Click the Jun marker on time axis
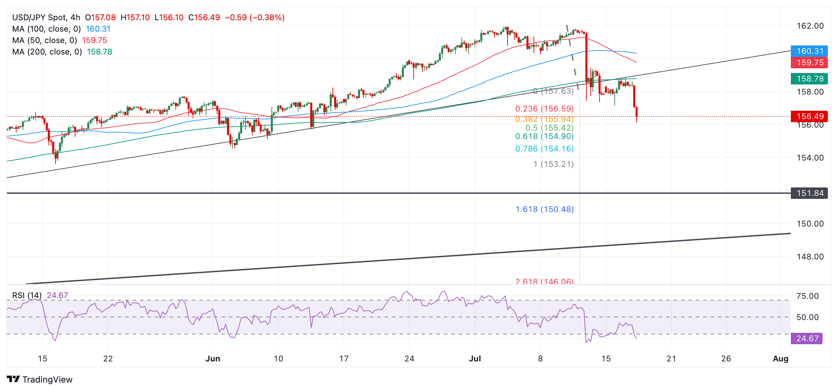 (x=213, y=359)
